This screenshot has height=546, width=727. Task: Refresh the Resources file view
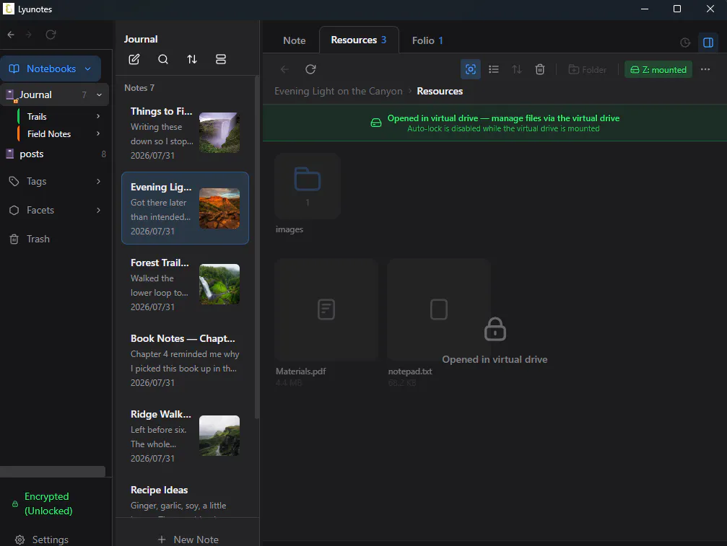pos(310,69)
